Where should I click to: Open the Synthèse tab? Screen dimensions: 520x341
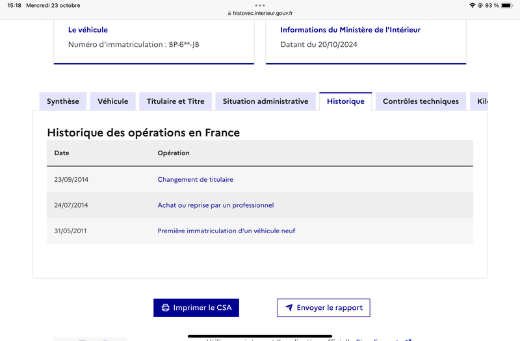(x=62, y=101)
